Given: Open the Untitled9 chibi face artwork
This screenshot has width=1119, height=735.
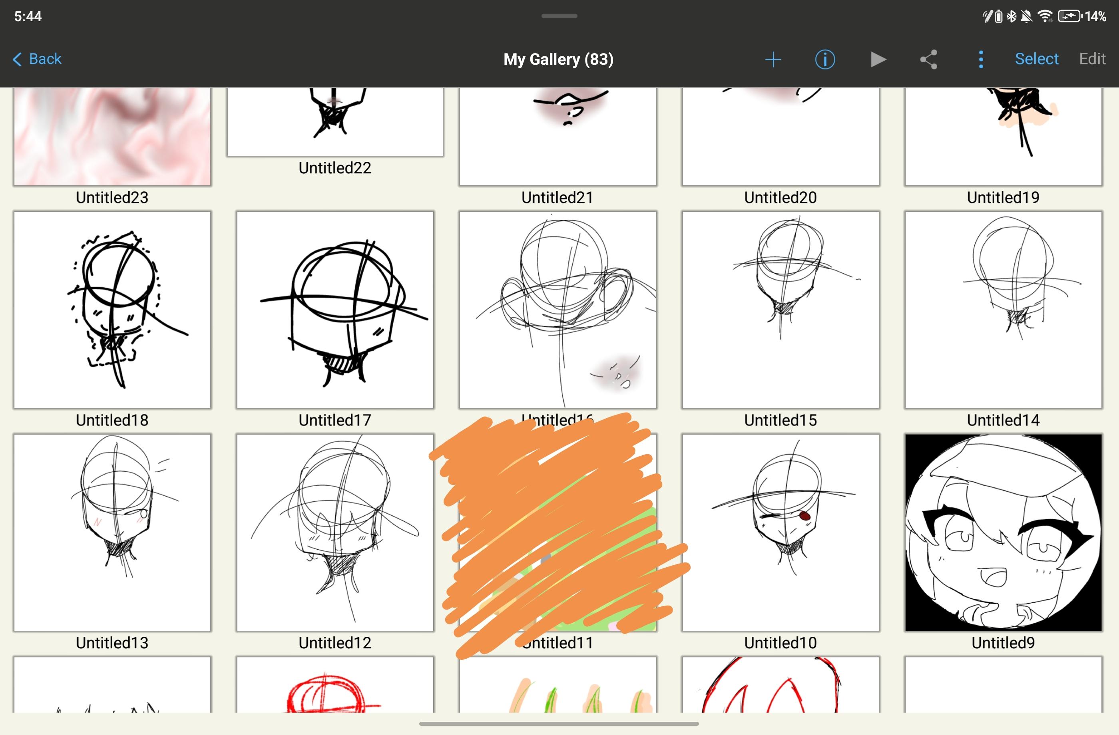Looking at the screenshot, I should 1004,532.
